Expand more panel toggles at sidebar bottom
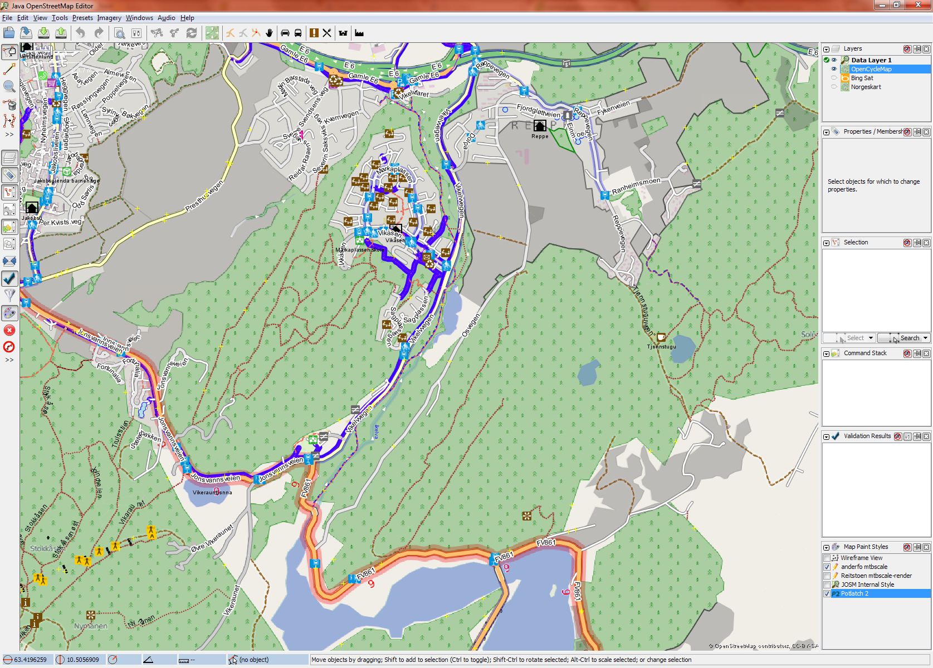The height and width of the screenshot is (668, 933). (x=9, y=360)
